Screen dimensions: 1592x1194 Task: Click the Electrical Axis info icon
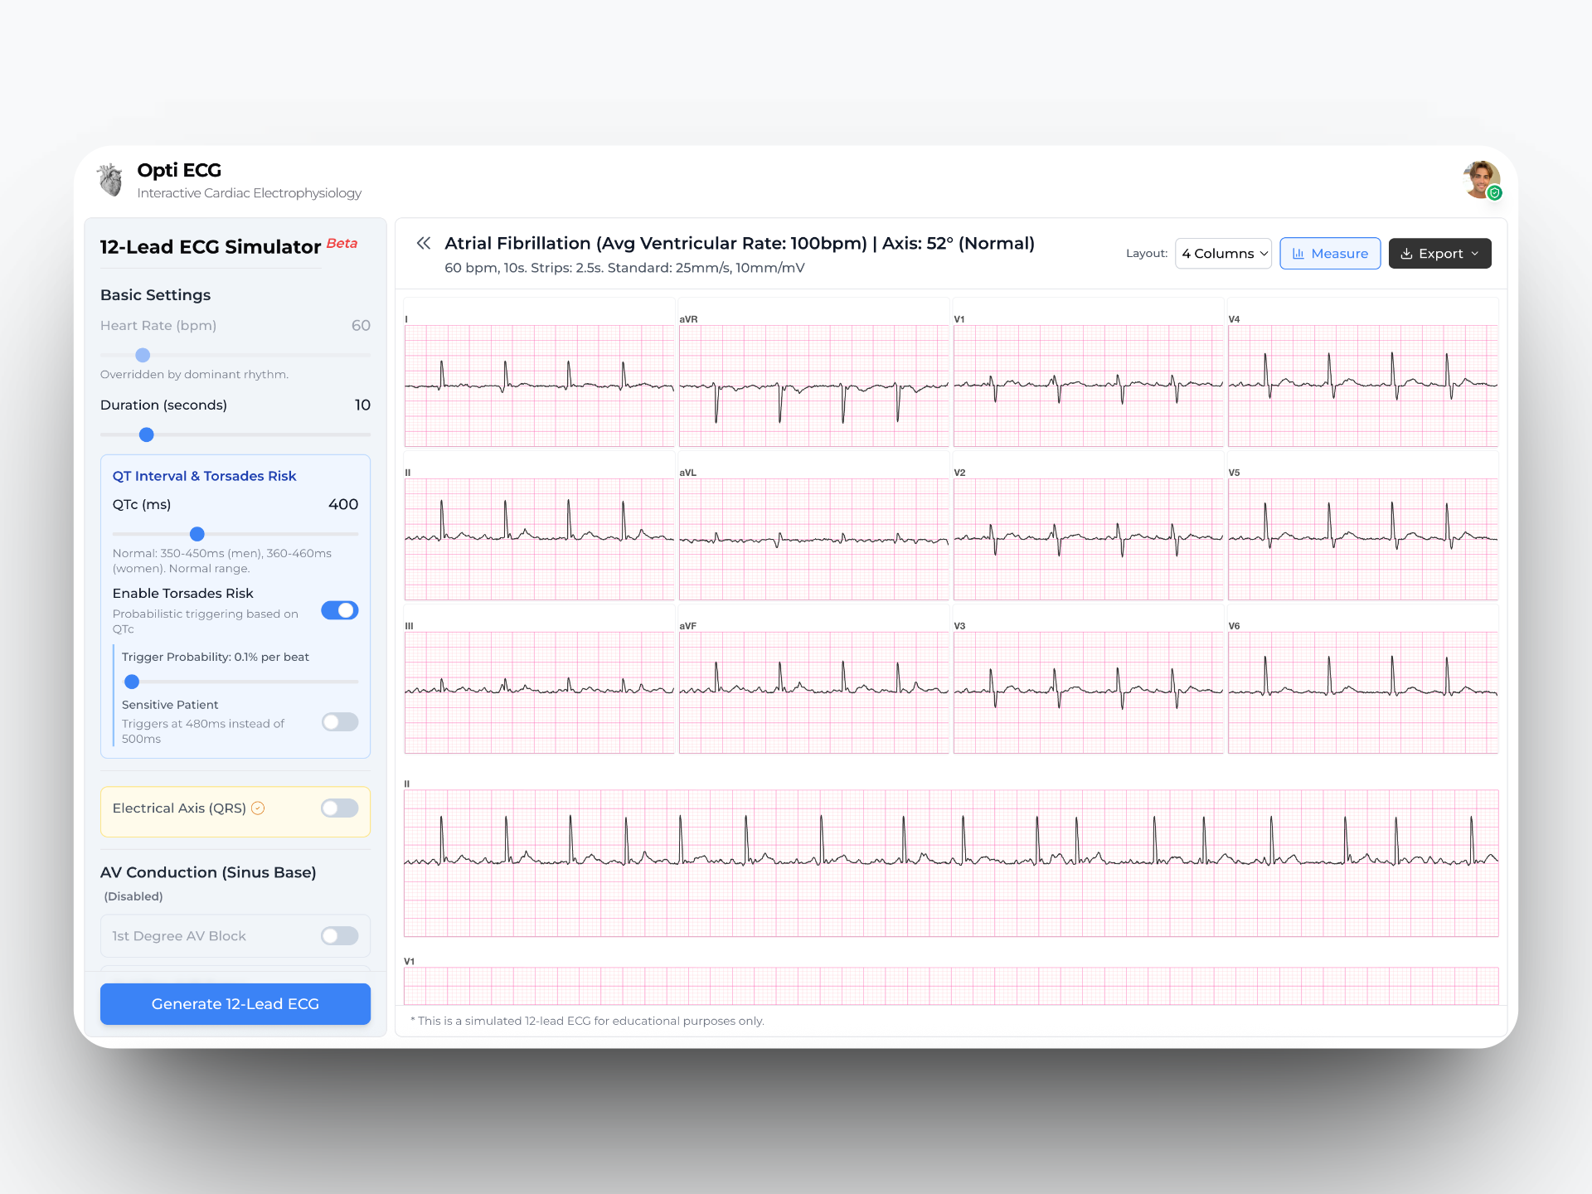pos(258,808)
